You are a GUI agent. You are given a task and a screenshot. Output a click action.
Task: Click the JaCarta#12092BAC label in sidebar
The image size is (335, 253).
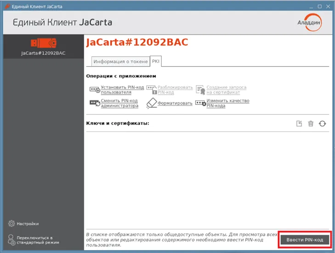tap(43, 53)
